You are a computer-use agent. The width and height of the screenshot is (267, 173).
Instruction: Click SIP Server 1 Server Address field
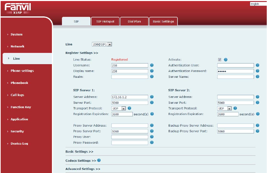tap(130, 97)
